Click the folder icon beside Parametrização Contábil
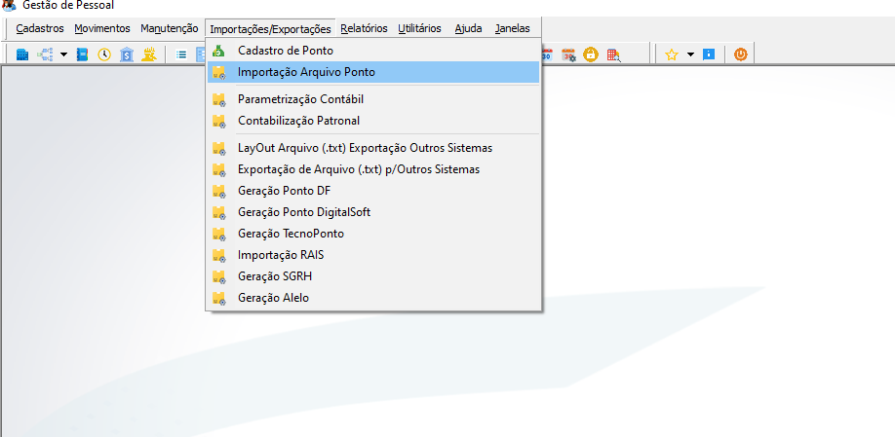The height and width of the screenshot is (437, 895). 218,99
